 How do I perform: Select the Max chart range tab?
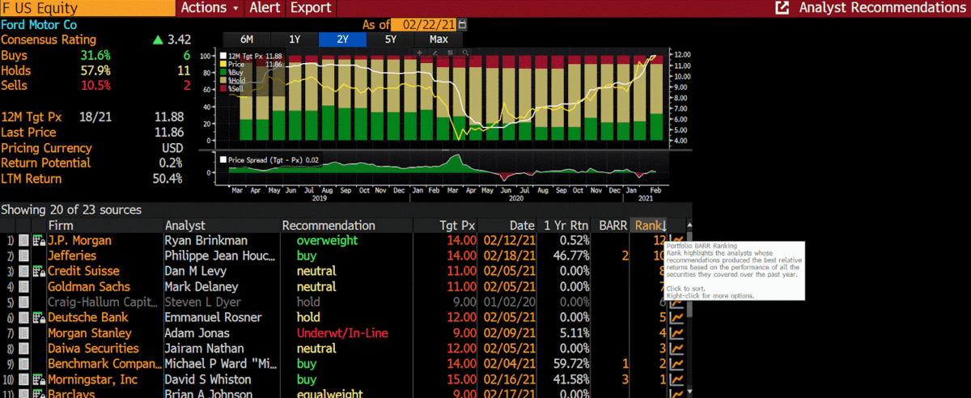tap(439, 39)
